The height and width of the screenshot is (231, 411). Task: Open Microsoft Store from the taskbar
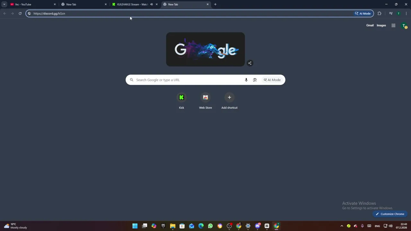tap(182, 226)
